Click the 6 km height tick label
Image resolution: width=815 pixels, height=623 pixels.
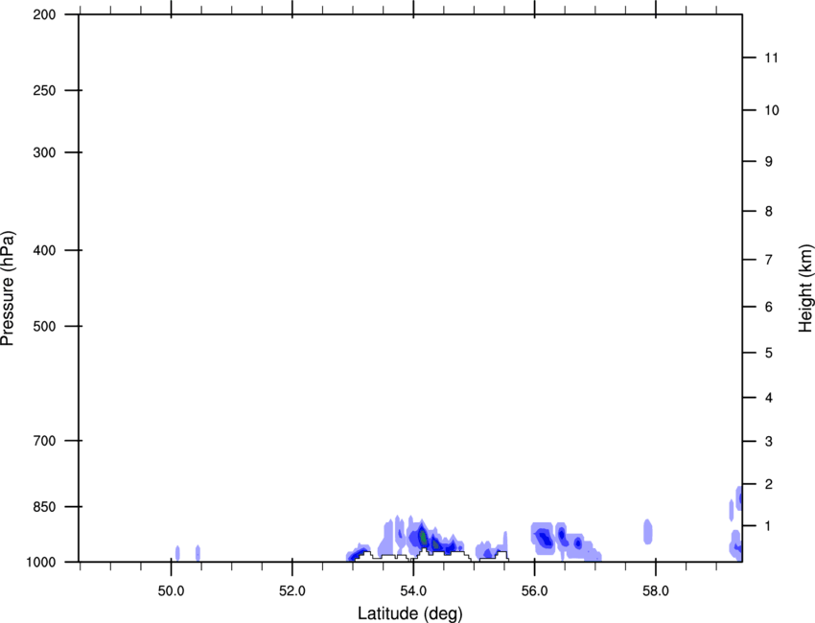pyautogui.click(x=767, y=307)
